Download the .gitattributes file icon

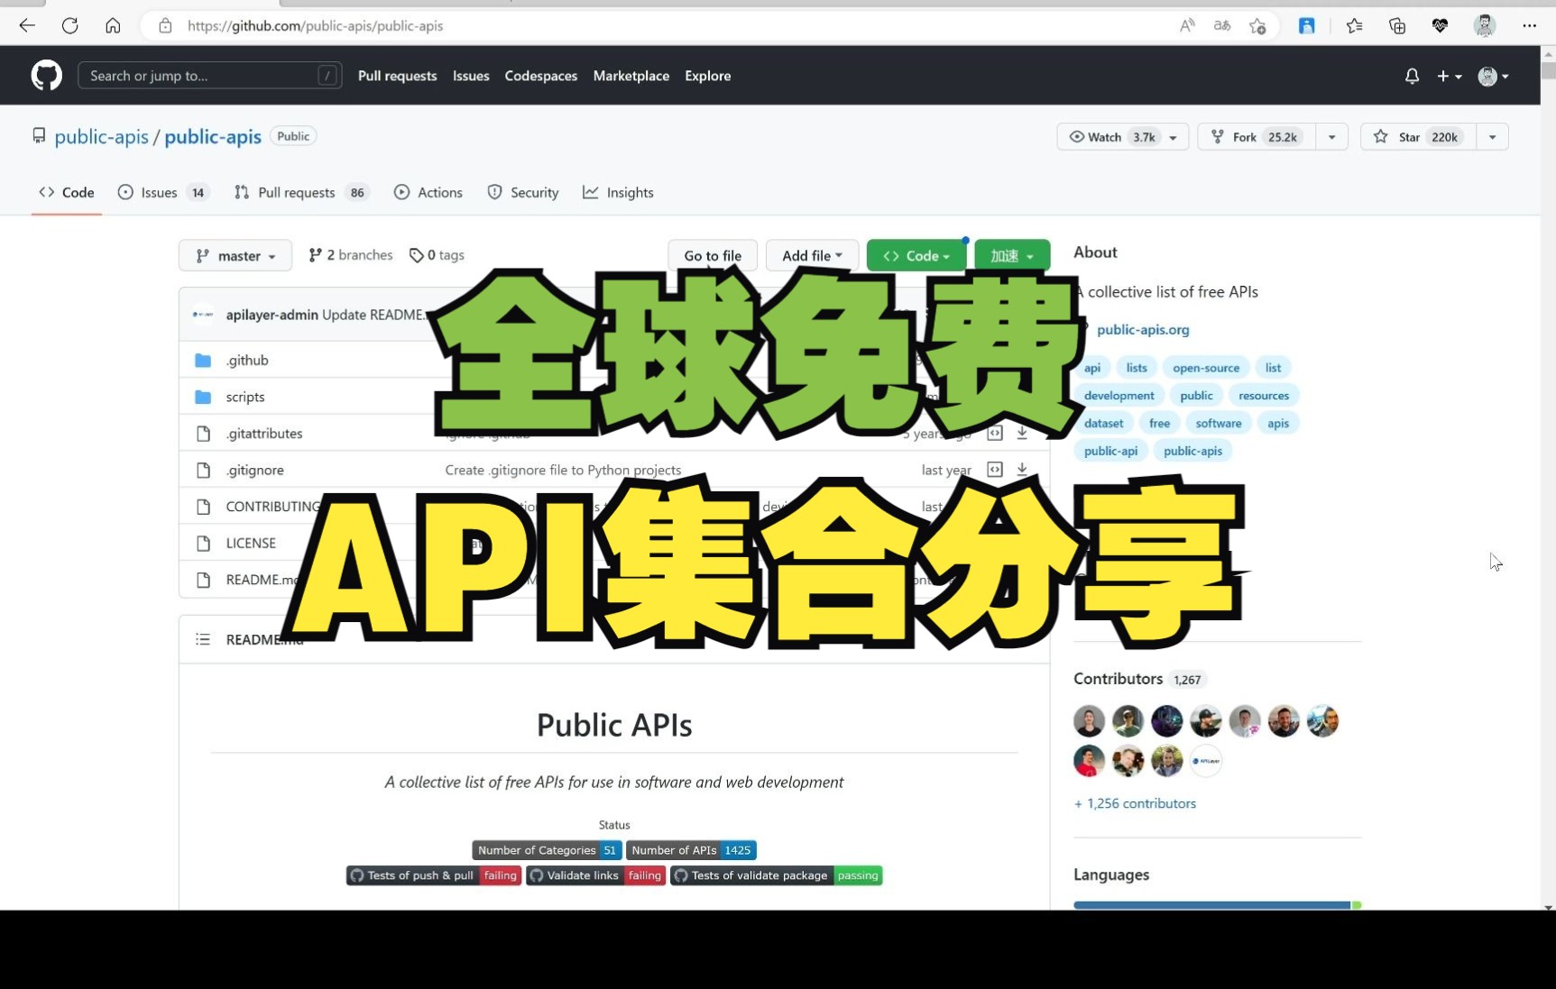[1022, 433]
